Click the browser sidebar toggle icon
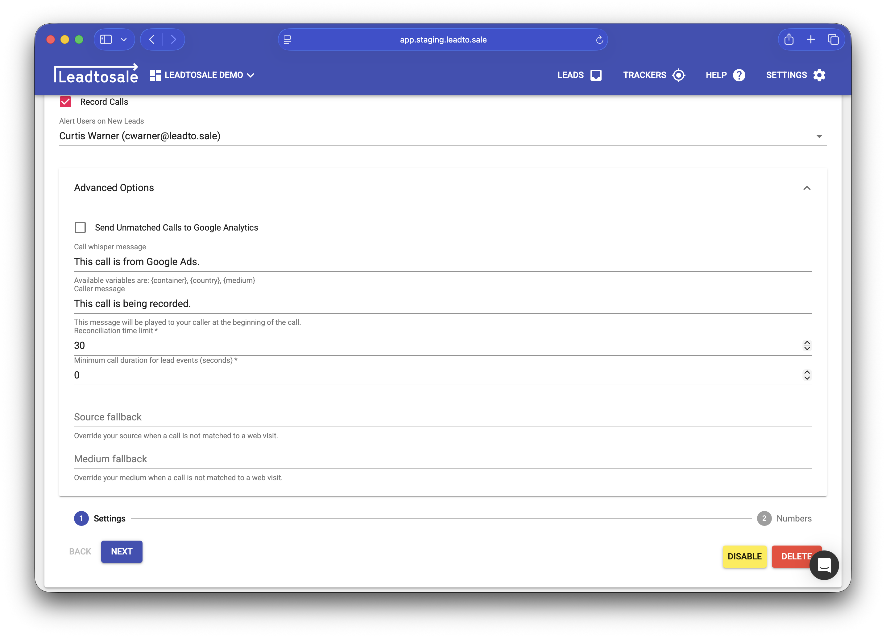Screen dimensions: 886x638 click(x=106, y=39)
